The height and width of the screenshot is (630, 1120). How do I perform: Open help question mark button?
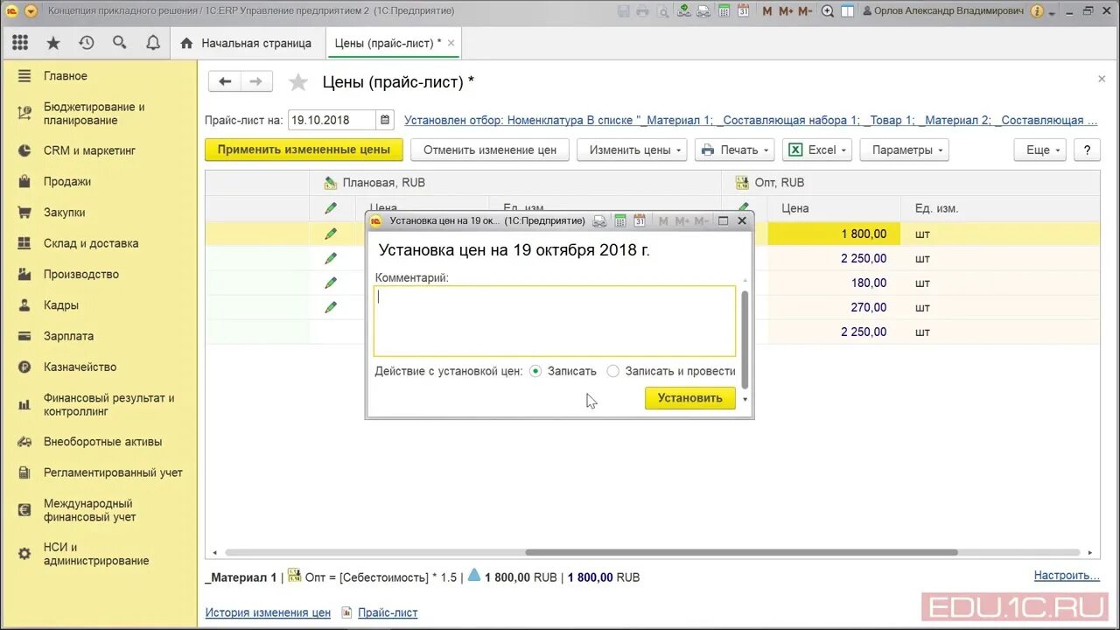(1087, 150)
